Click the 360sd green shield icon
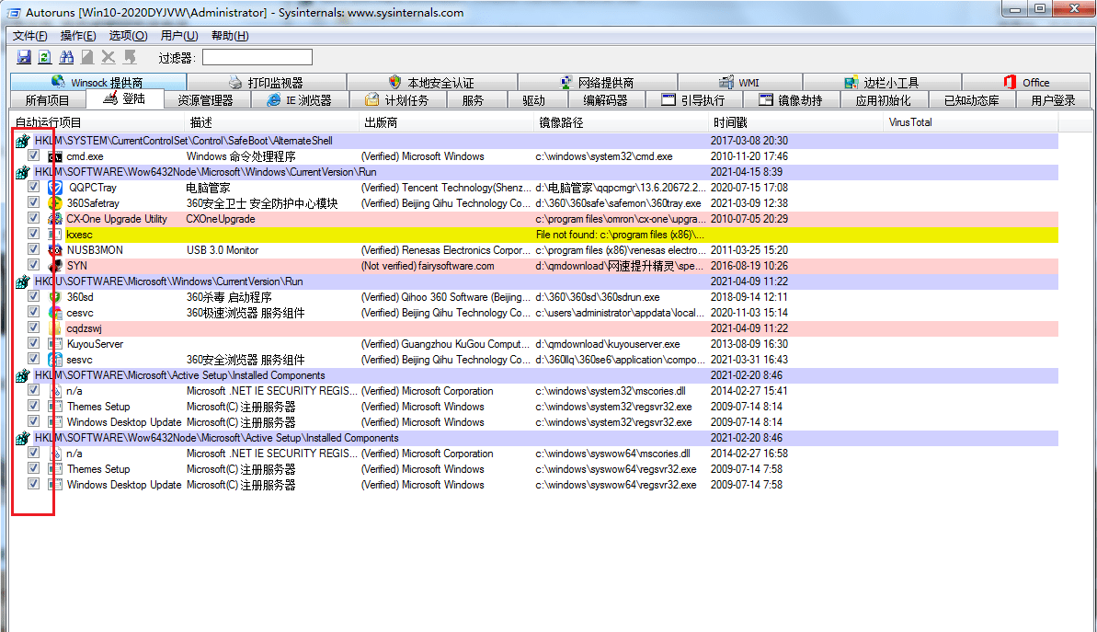 (x=55, y=297)
